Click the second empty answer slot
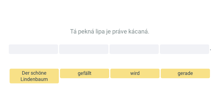Screen dimensions: 219x109 (84, 49)
